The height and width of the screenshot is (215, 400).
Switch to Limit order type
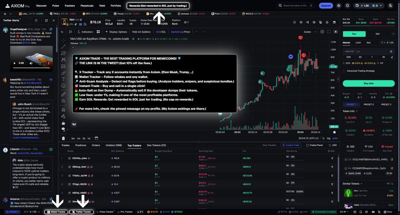[x=358, y=43]
